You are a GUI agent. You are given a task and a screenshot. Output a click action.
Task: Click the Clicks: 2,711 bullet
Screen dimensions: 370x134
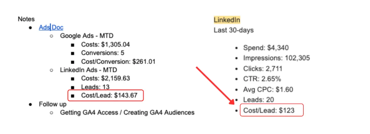(263, 68)
